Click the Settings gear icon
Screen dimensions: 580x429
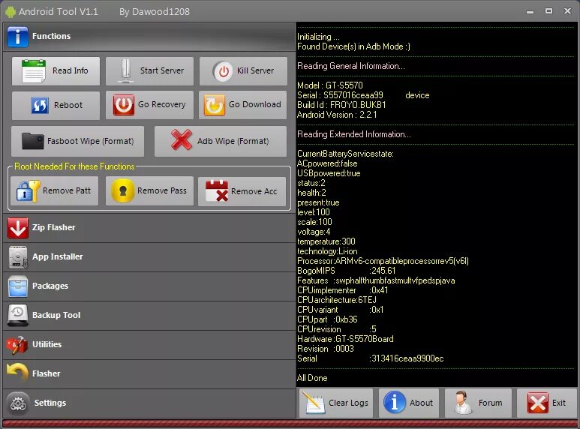coord(18,403)
